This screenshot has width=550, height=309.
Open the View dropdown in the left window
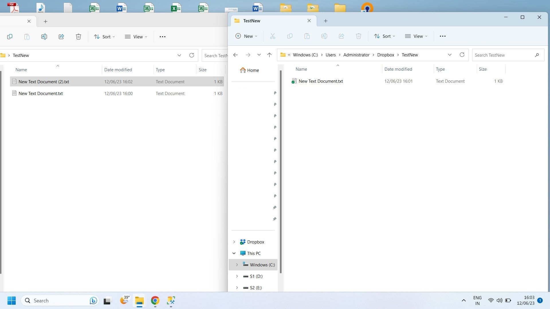(136, 37)
